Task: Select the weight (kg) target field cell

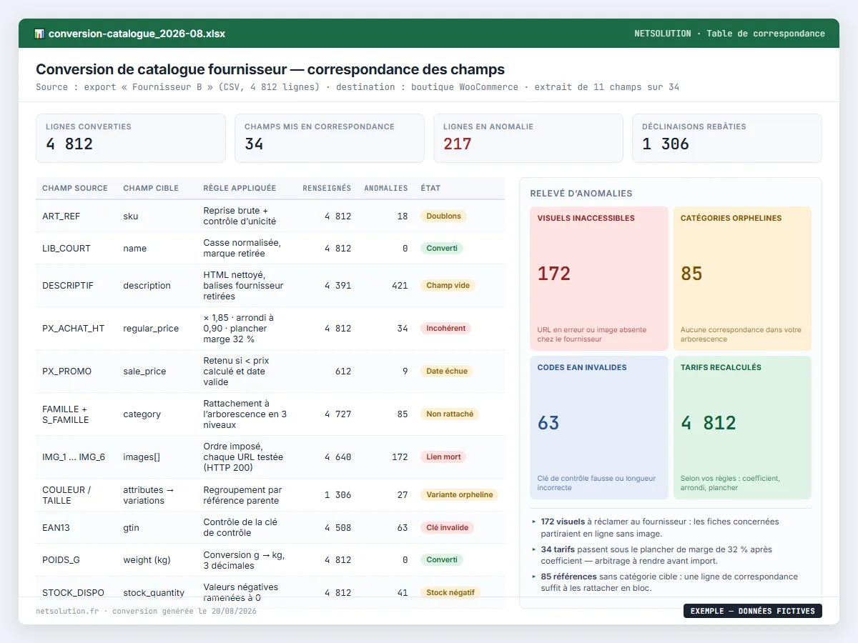Action: tap(147, 559)
